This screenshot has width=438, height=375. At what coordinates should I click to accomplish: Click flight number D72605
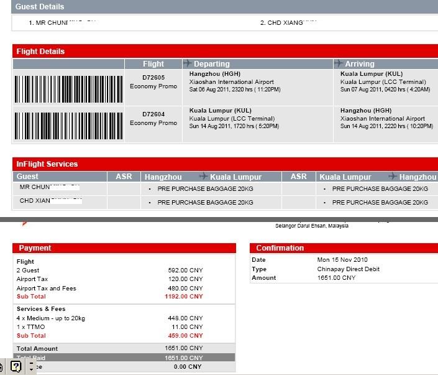point(153,78)
